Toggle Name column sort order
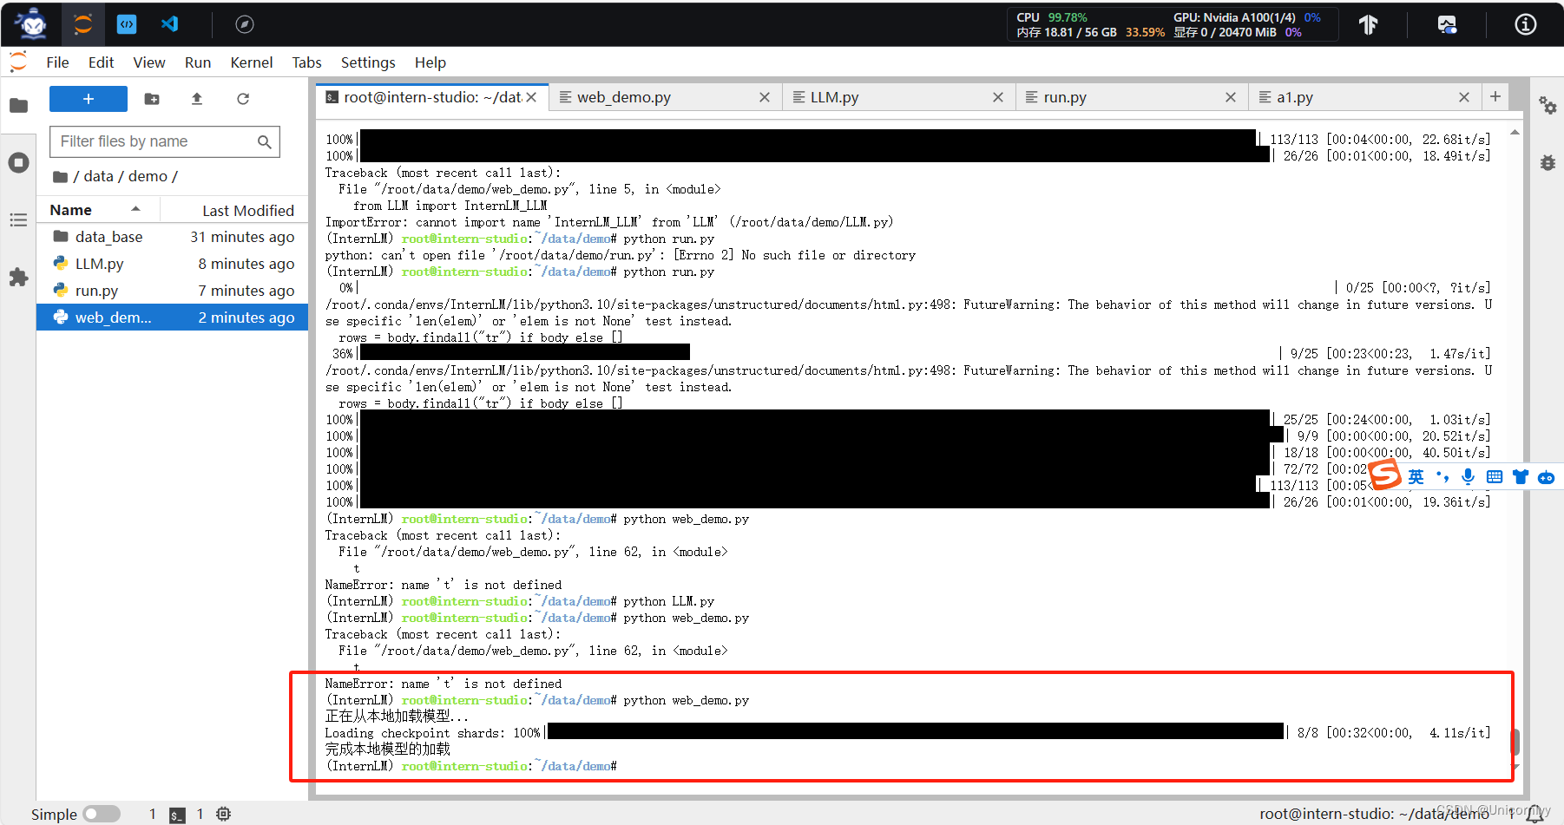This screenshot has width=1564, height=825. 95,210
